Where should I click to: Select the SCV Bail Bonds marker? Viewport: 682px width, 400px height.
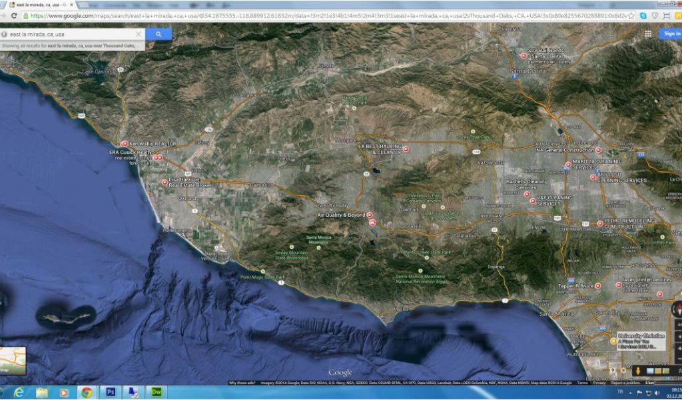point(523,56)
